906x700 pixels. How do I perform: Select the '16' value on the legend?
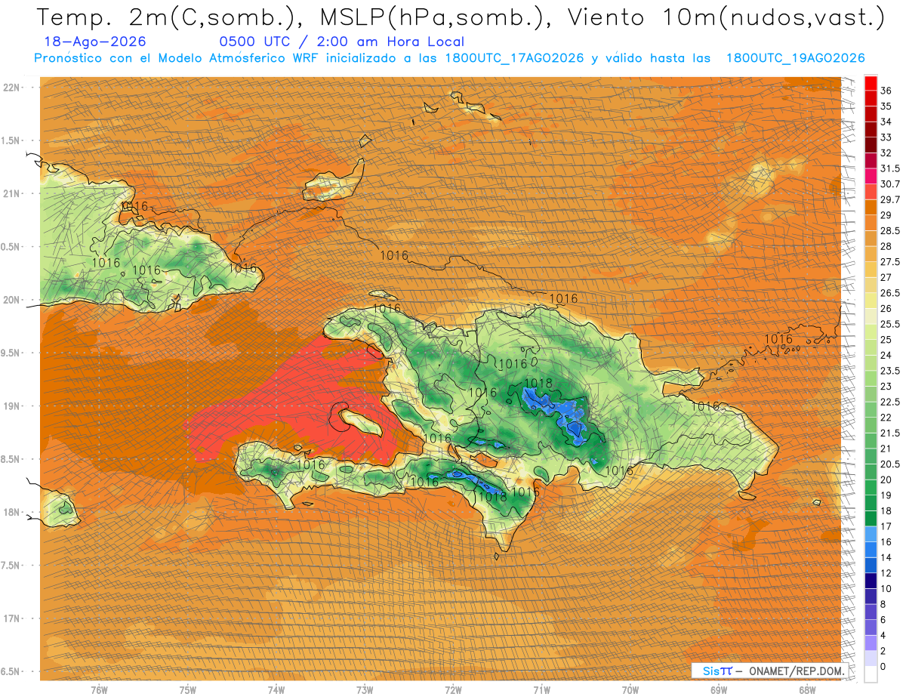click(886, 541)
